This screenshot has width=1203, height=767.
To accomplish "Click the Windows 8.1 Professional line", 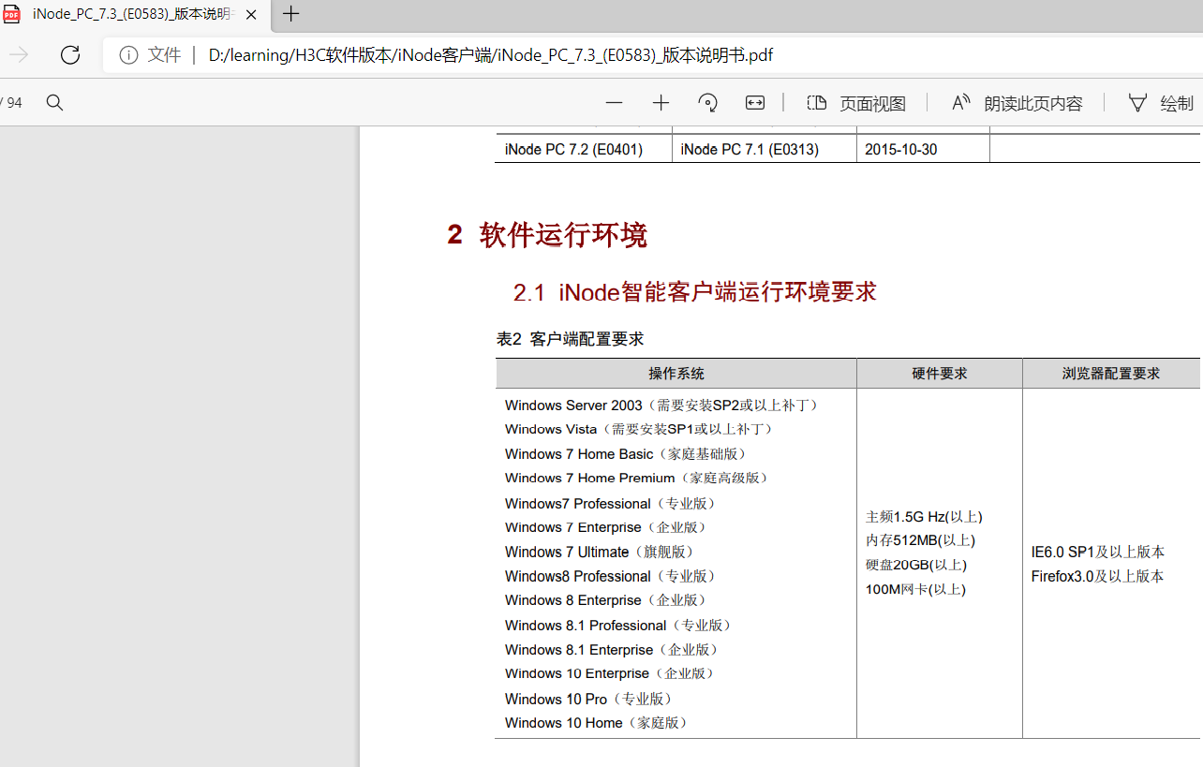I will [x=619, y=626].
